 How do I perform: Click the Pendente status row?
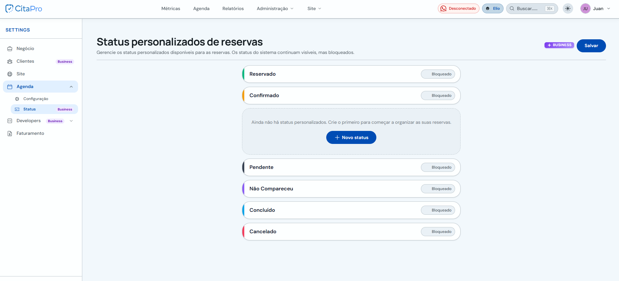(351, 167)
